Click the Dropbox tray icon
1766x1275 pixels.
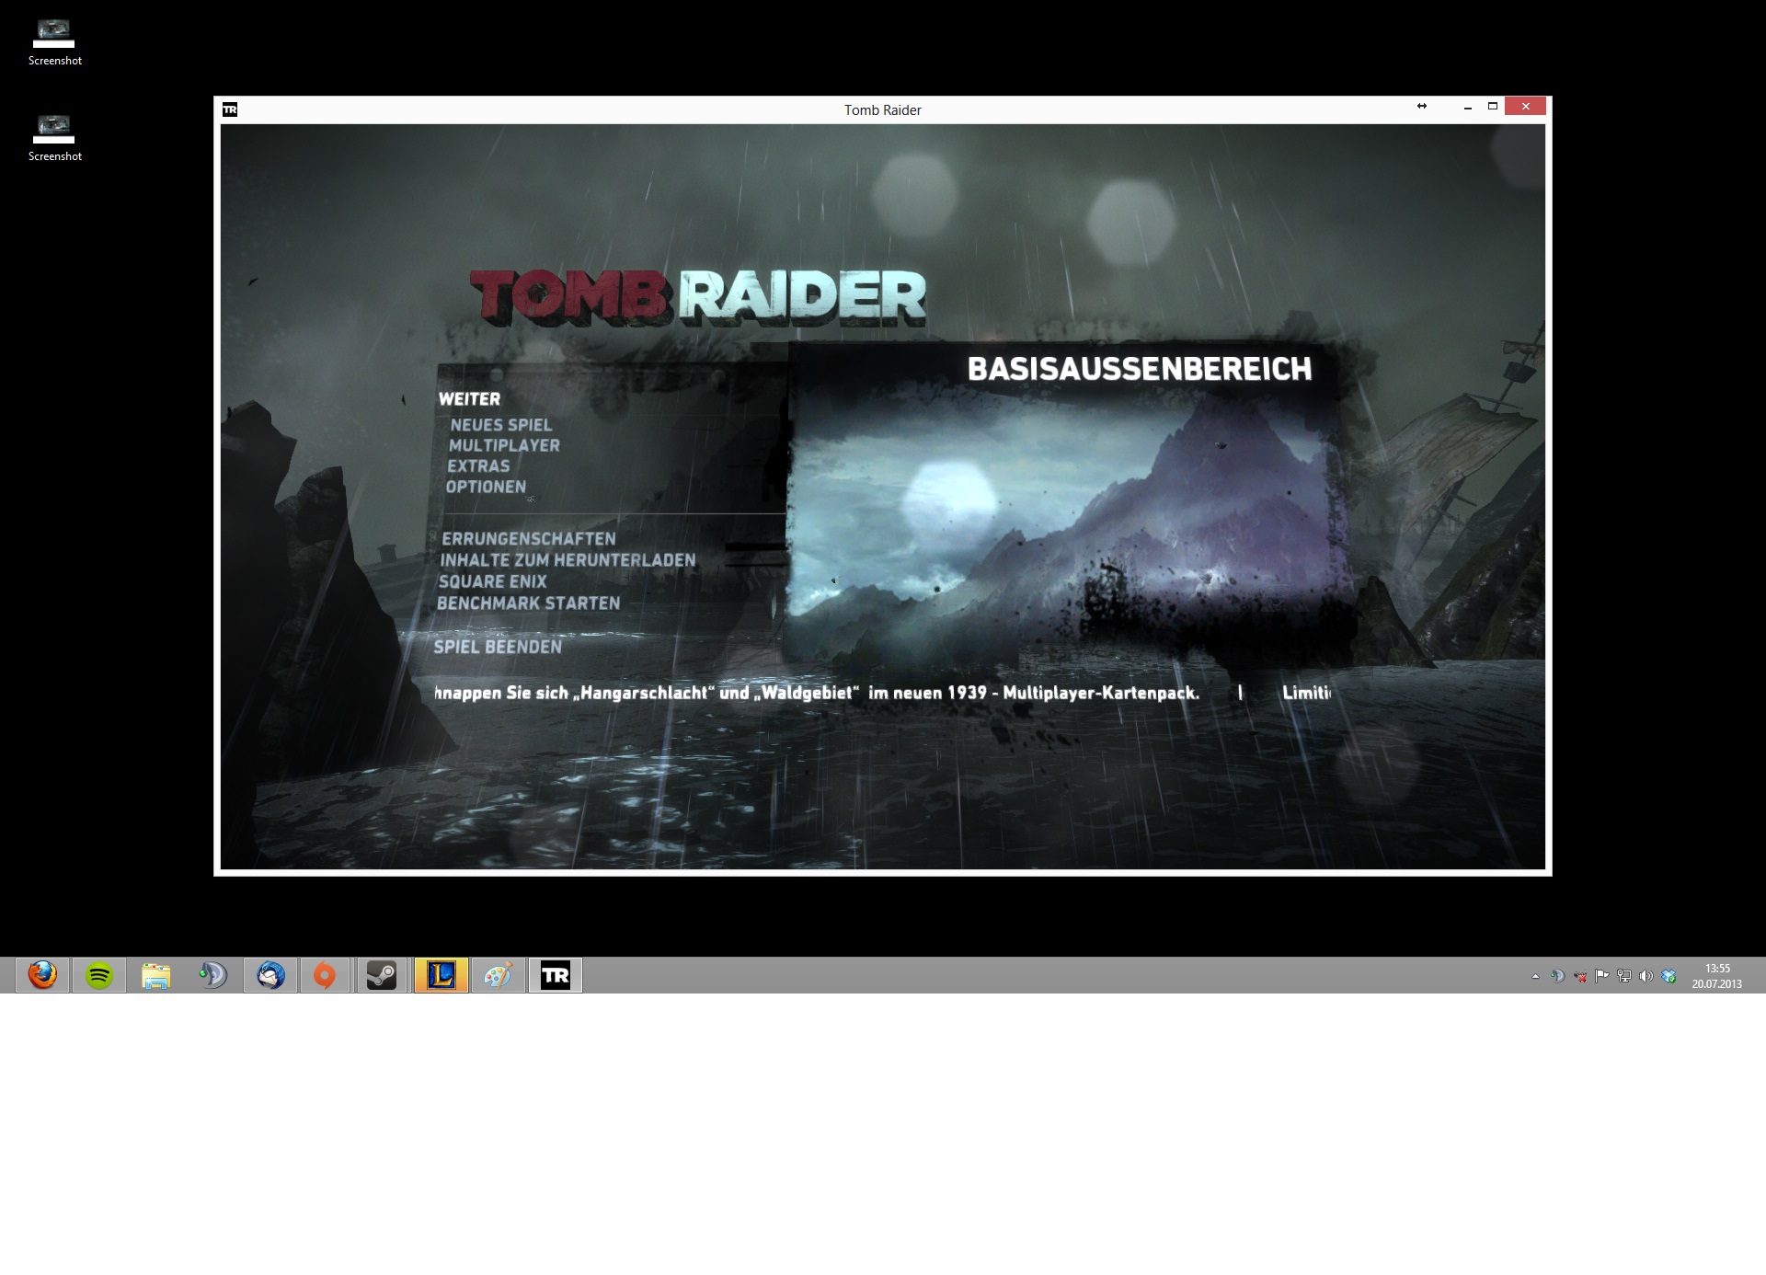click(x=1669, y=976)
